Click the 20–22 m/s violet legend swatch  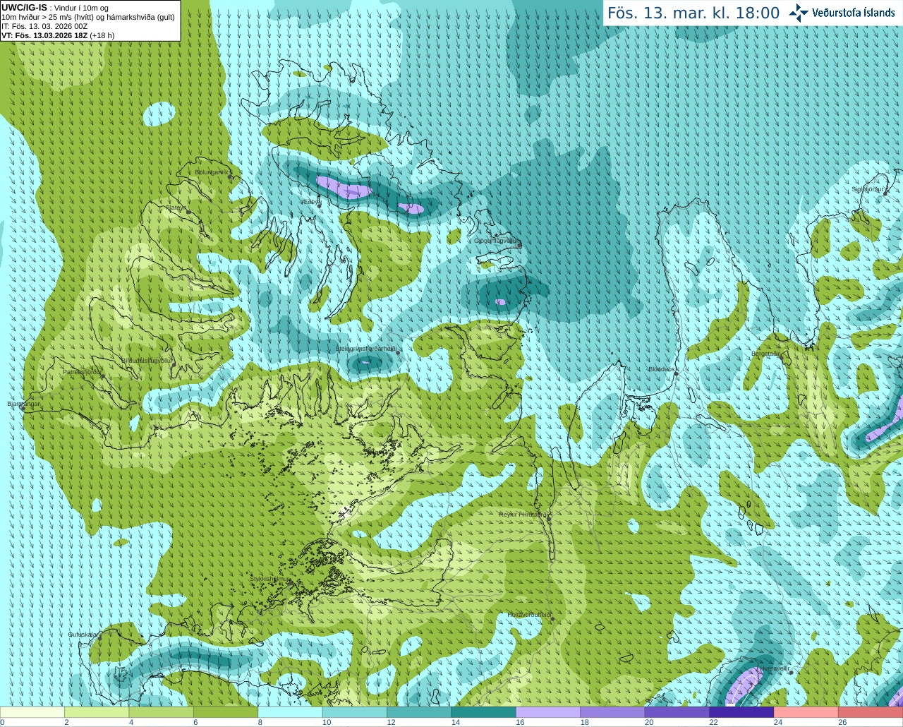677,712
